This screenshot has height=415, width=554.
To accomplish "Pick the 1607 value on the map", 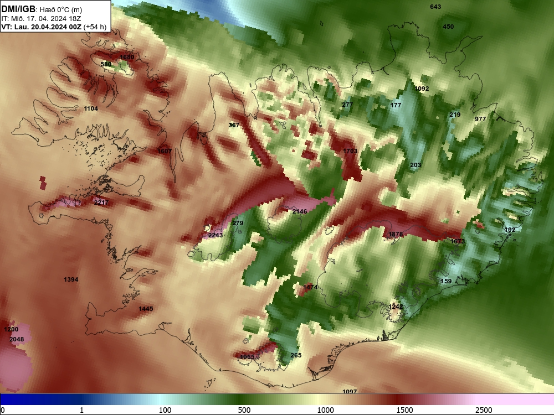I will point(165,151).
